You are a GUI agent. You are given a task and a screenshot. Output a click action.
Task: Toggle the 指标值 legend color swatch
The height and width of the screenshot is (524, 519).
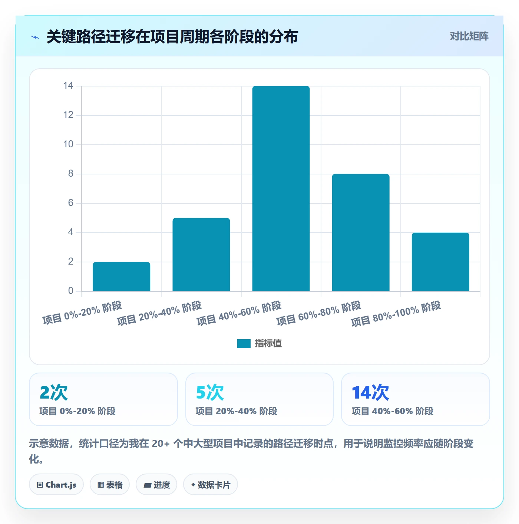[244, 344]
